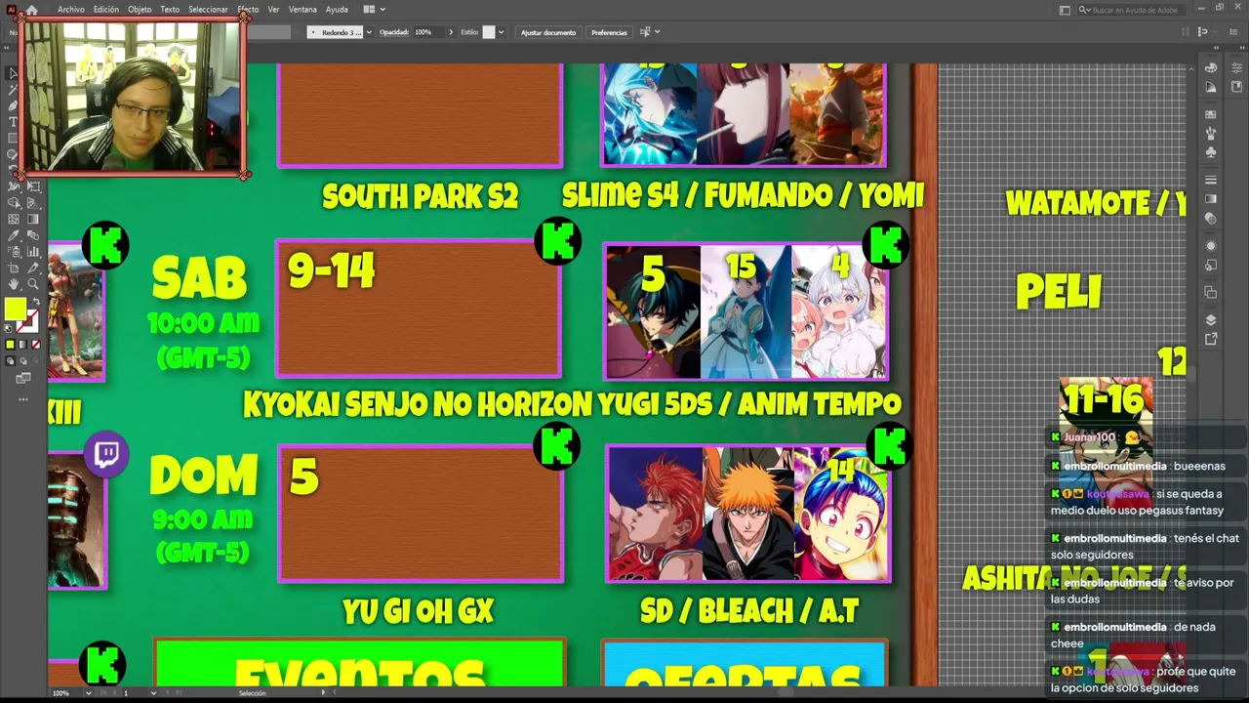Go to Illustrator Home screen

coord(32,10)
